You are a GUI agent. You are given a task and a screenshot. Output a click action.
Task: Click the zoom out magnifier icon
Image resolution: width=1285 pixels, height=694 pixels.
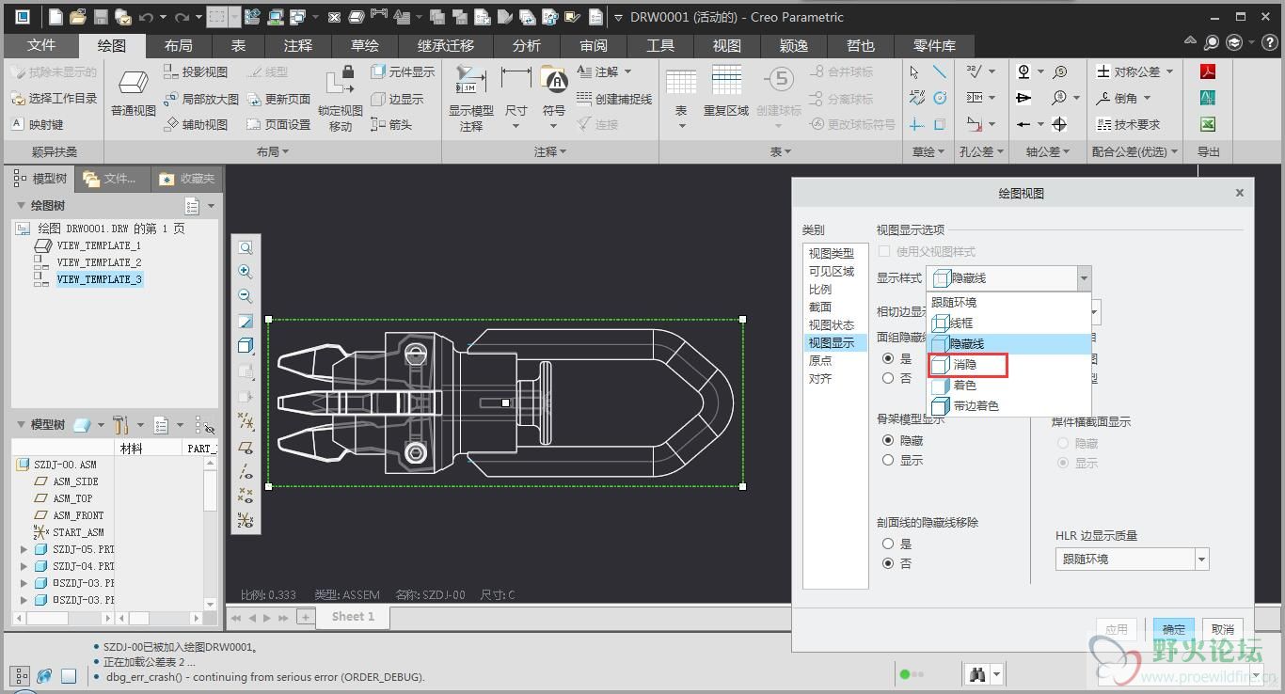point(246,296)
